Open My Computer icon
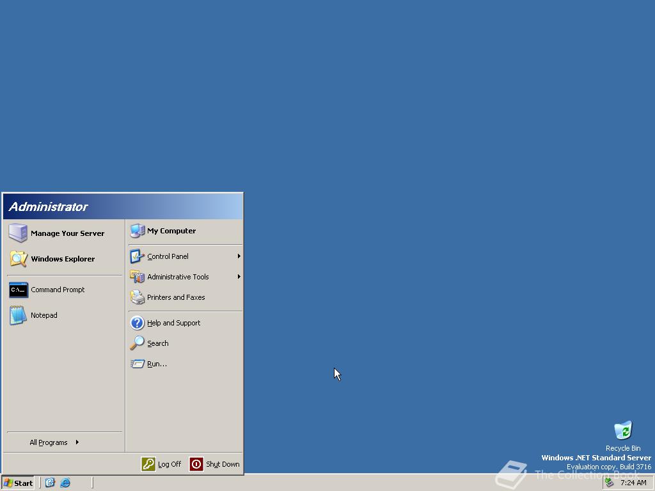The image size is (655, 491). (x=137, y=230)
